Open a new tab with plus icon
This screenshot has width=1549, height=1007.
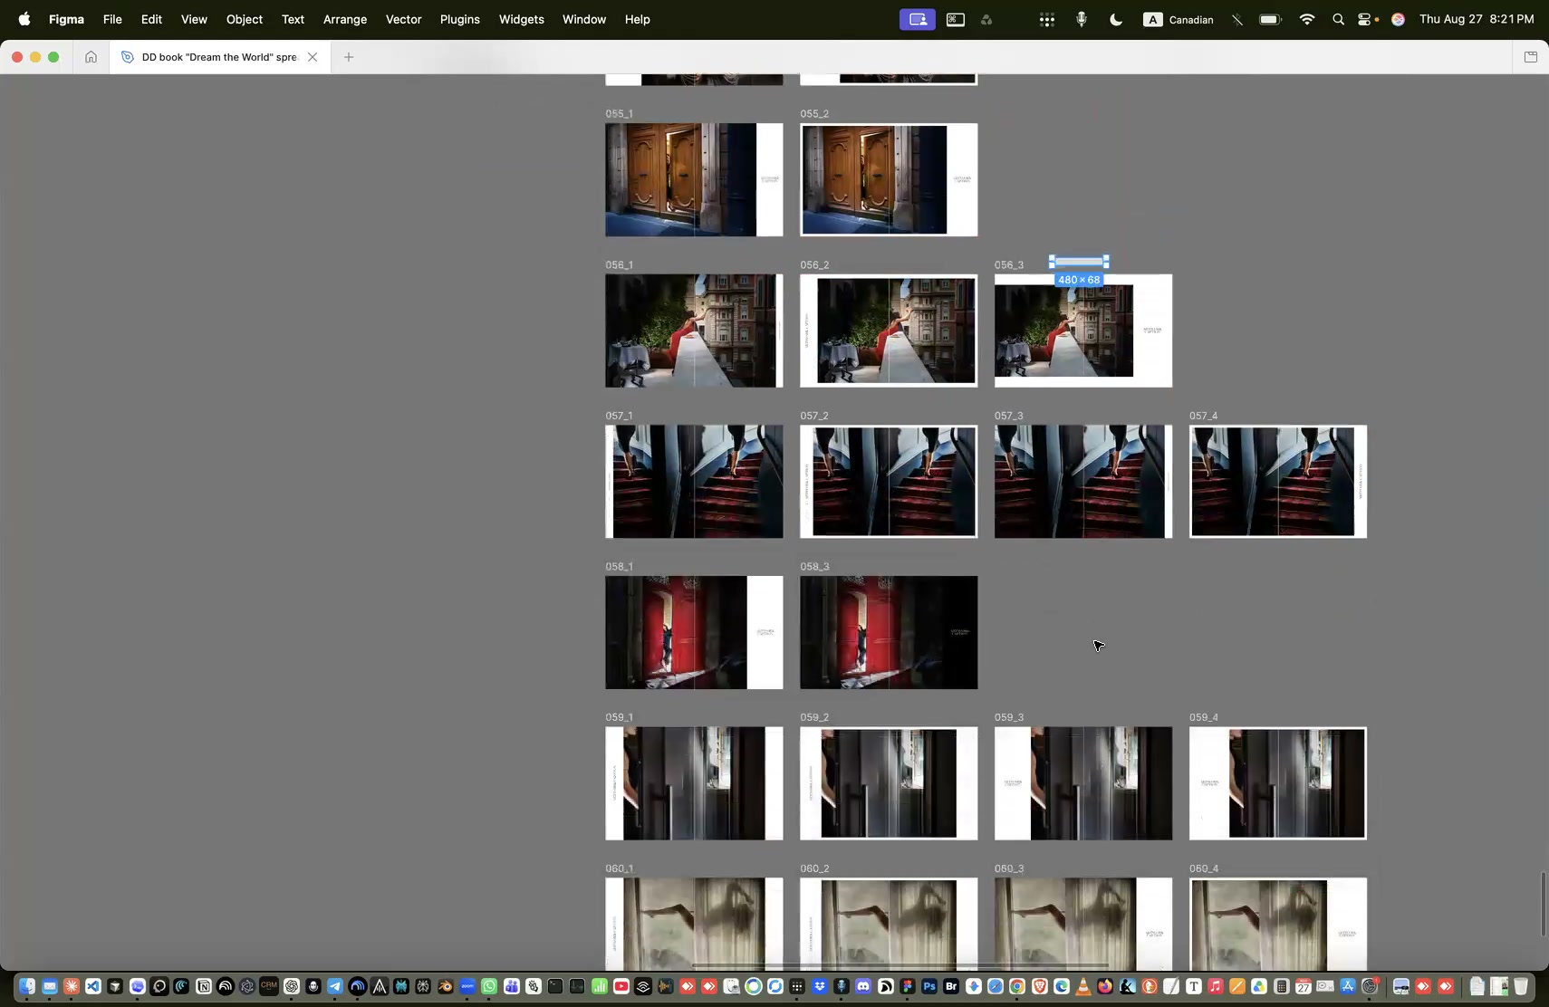349,57
